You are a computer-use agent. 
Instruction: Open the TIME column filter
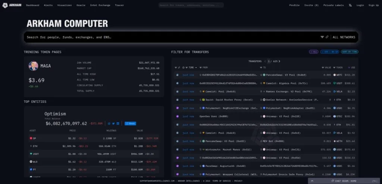(x=187, y=68)
